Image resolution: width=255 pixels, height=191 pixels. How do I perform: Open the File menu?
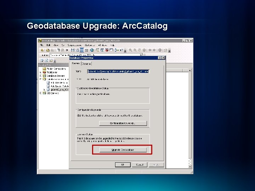pos(41,45)
